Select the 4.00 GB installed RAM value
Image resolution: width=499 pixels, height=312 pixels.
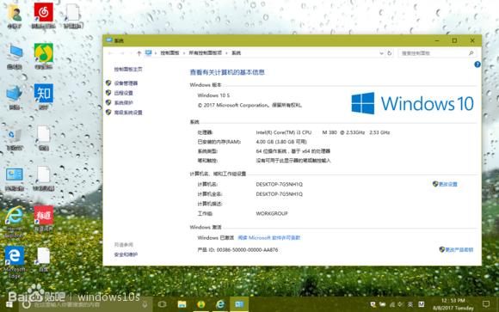pos(281,142)
